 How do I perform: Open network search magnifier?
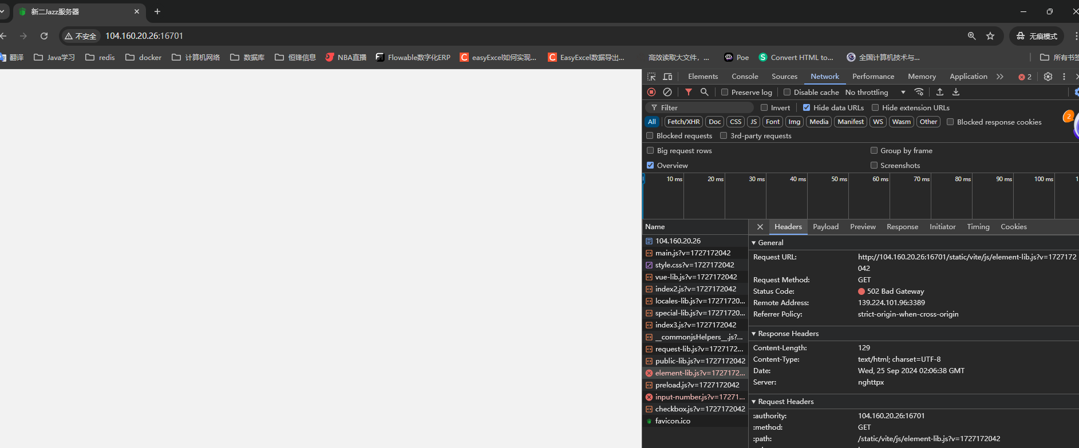[705, 92]
